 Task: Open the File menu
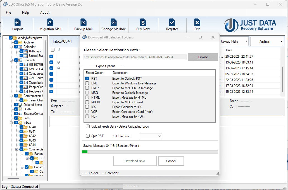8,12
